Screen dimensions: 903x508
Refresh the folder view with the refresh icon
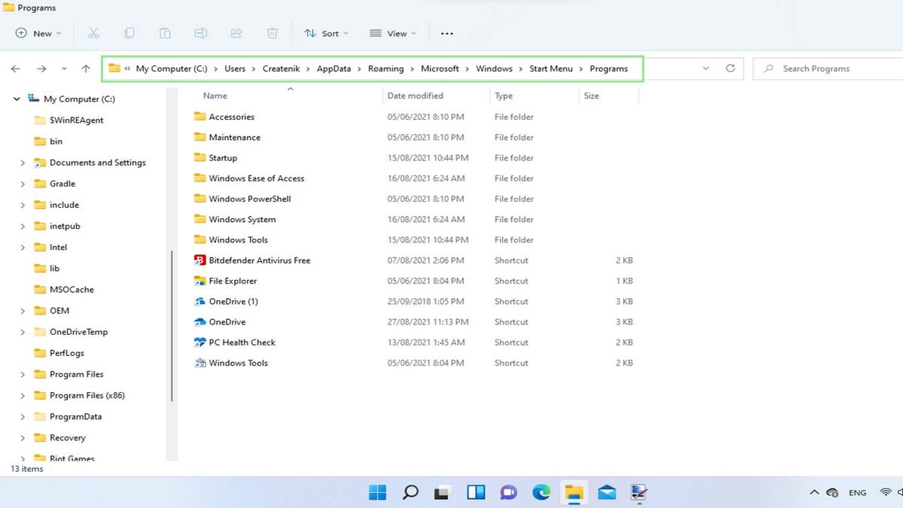pyautogui.click(x=730, y=68)
